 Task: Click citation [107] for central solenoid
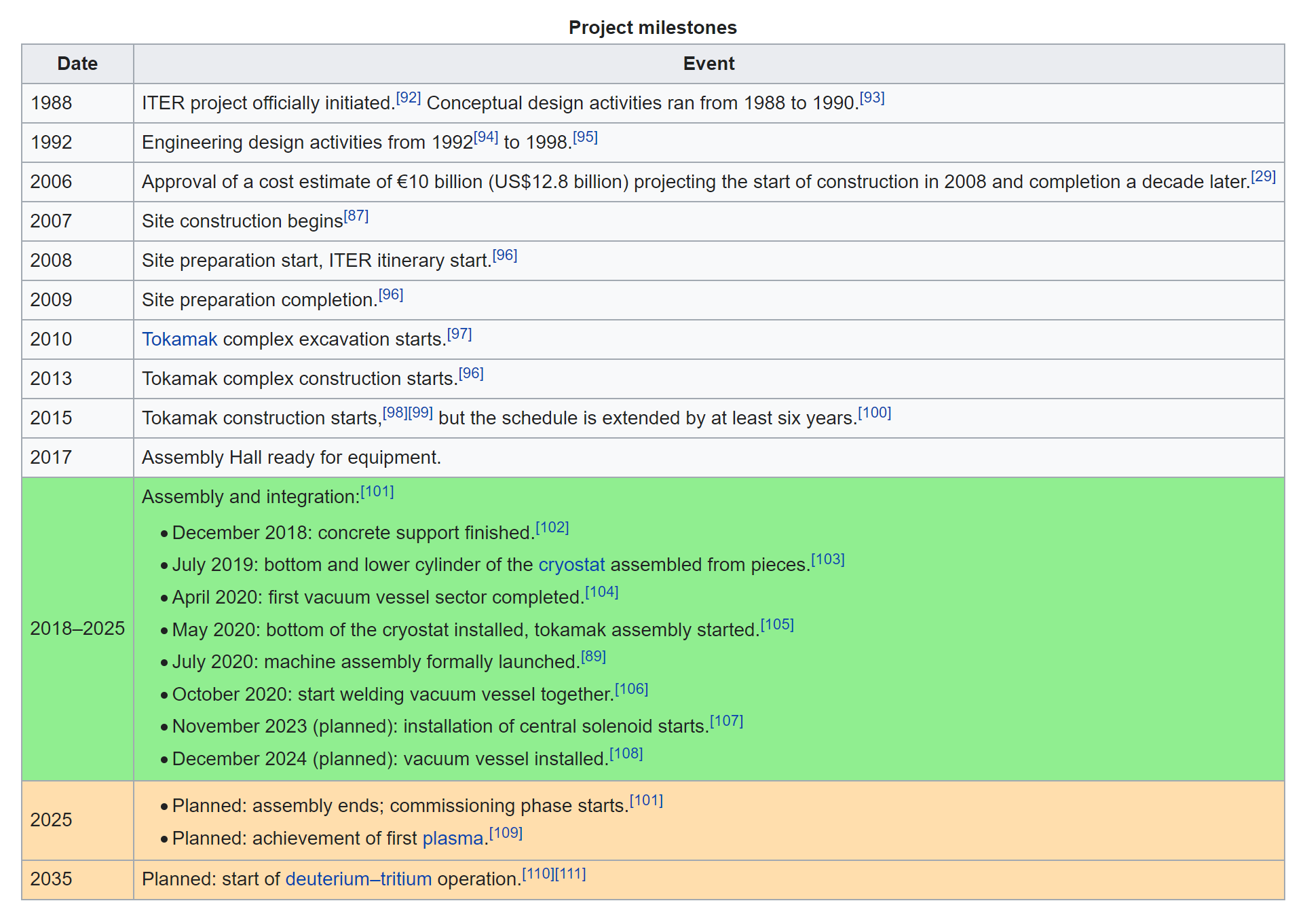pos(727,721)
